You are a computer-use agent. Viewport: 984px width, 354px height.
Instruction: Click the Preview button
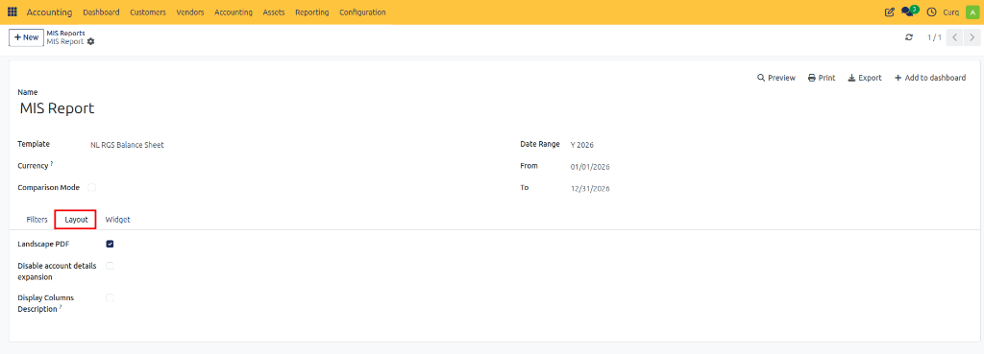coord(776,78)
